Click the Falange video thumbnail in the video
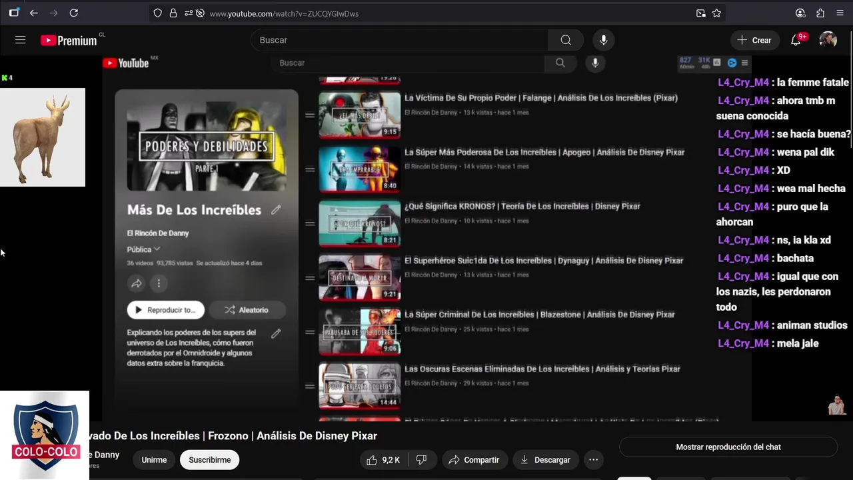 (x=360, y=115)
